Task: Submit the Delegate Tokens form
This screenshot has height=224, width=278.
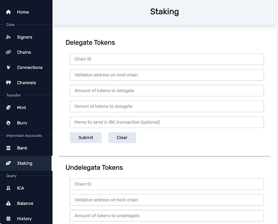Action: pyautogui.click(x=86, y=137)
